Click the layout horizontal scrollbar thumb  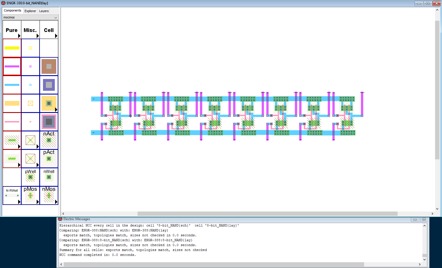267,214
